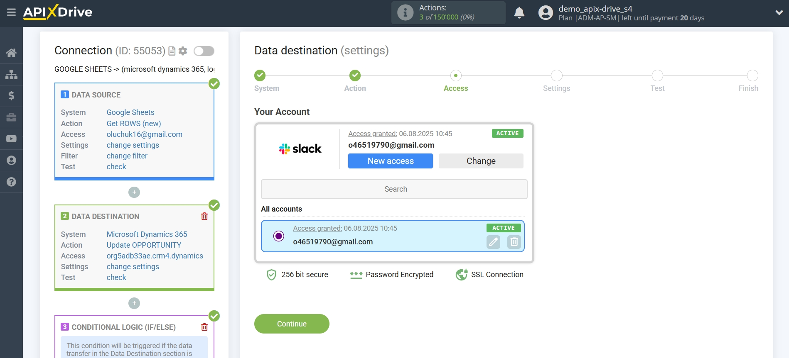Viewport: 789px width, 358px height.
Task: Open the home sidebar icon
Action: 11,53
